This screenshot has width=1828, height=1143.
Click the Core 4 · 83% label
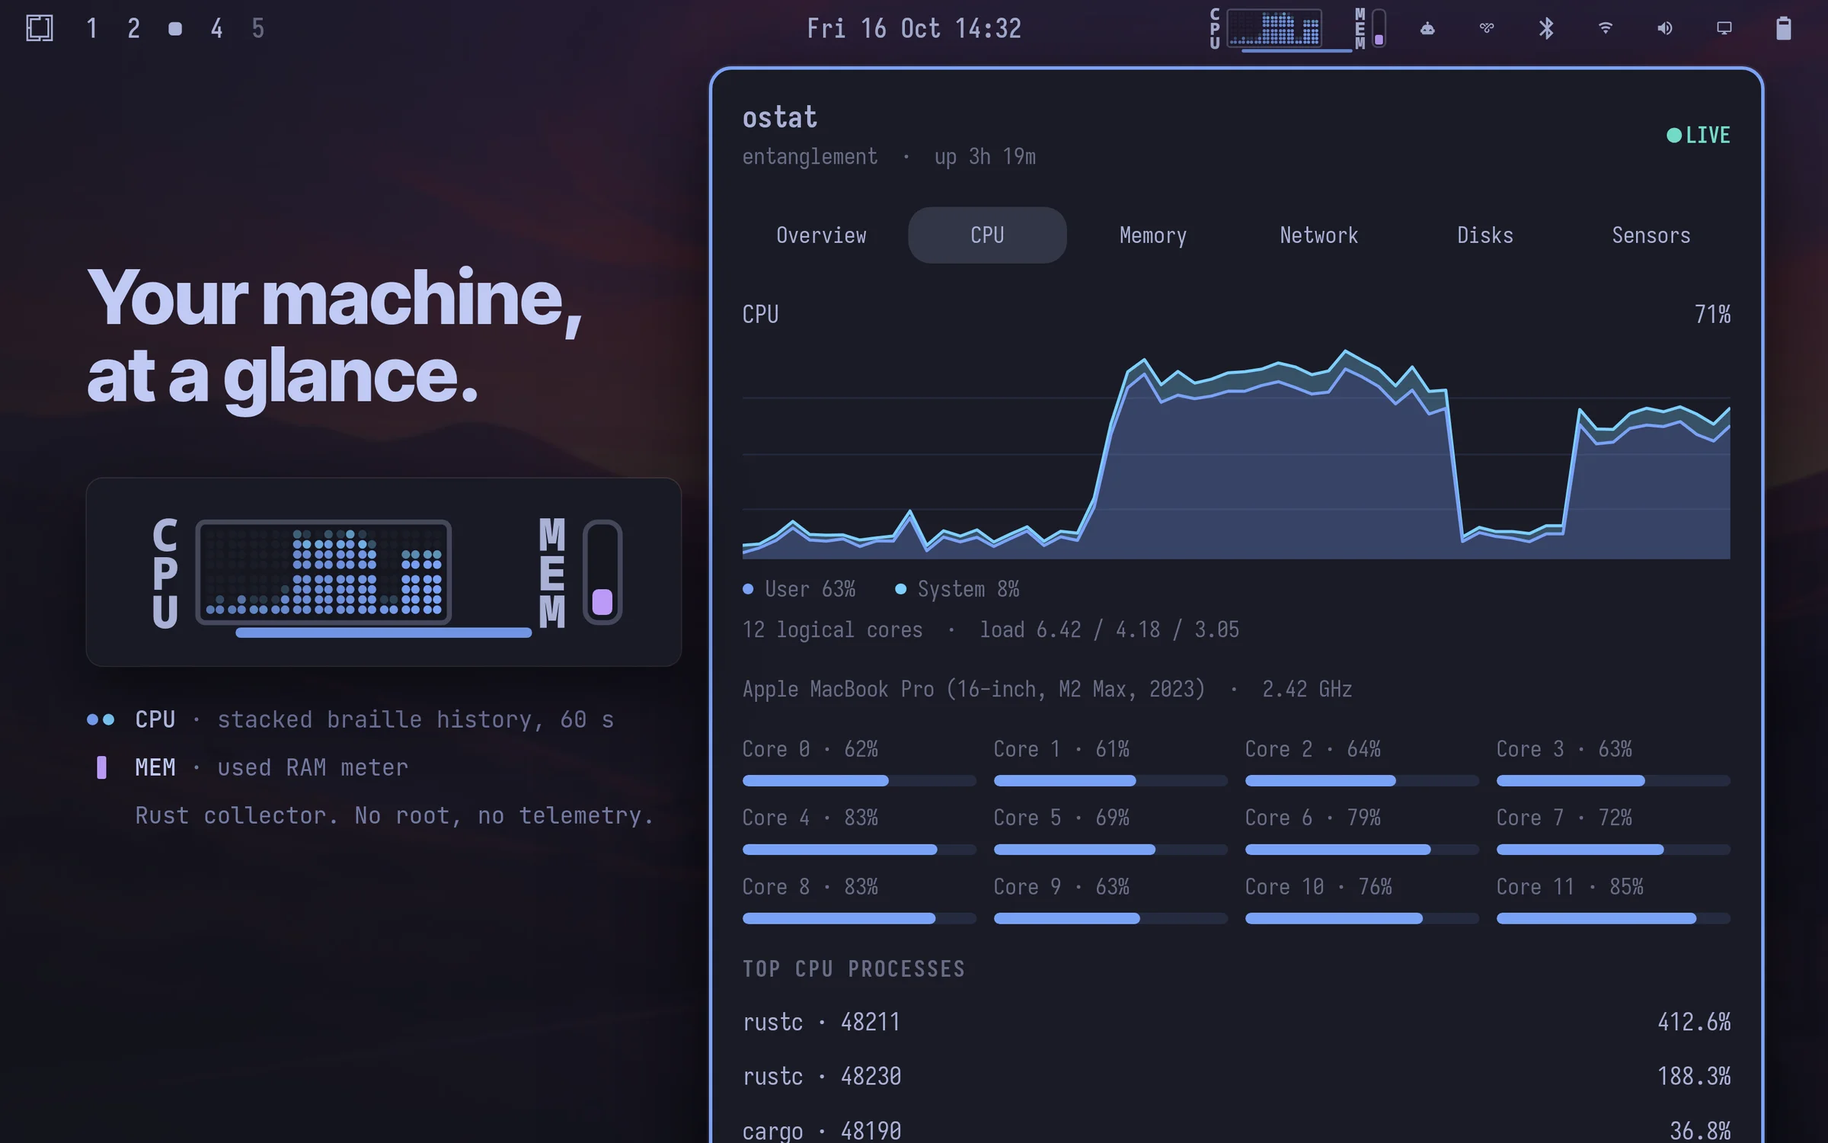tap(810, 818)
